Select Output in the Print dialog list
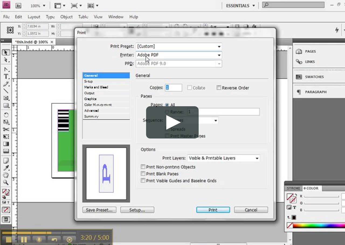The width and height of the screenshot is (345, 245). pos(106,93)
